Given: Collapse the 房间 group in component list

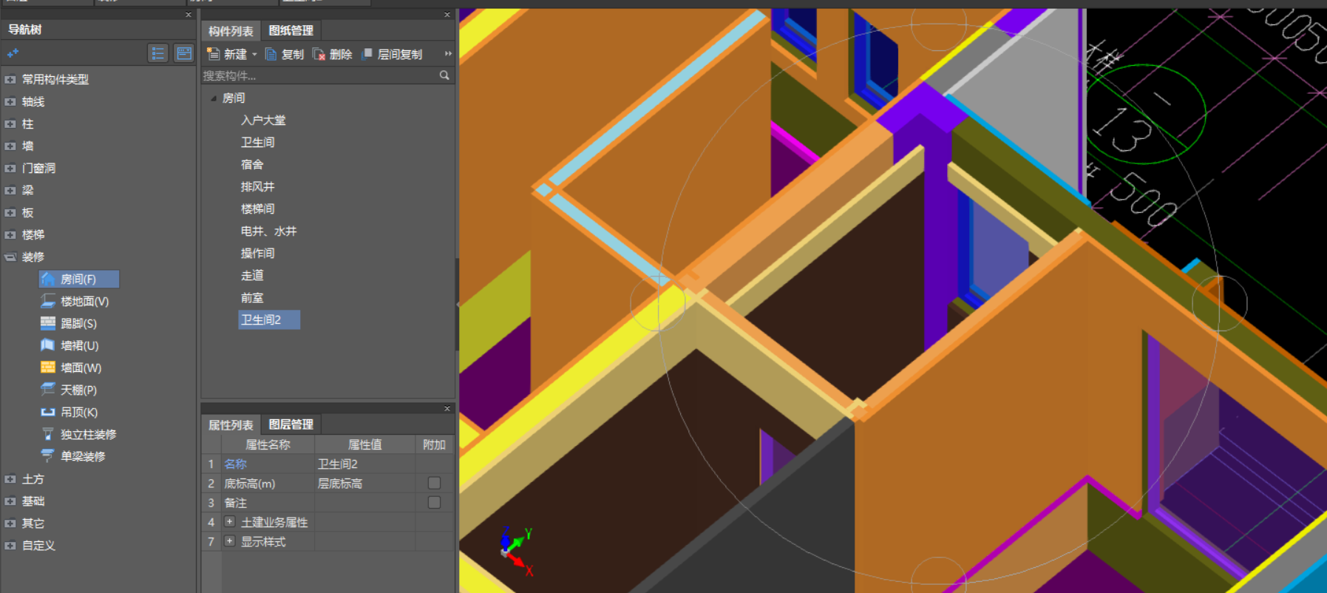Looking at the screenshot, I should click(x=214, y=98).
